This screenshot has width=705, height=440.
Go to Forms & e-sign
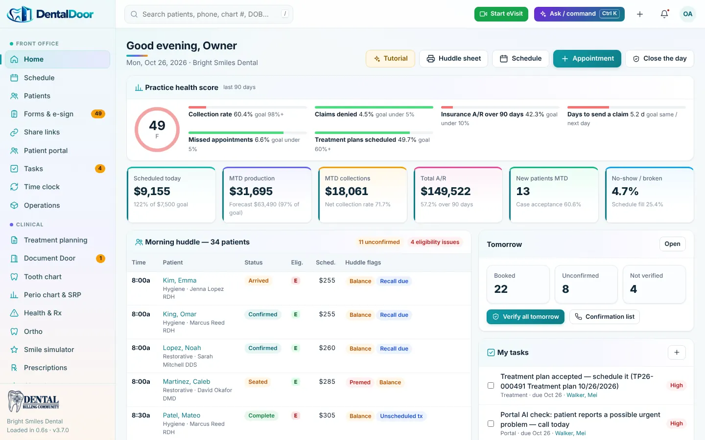tap(57, 114)
